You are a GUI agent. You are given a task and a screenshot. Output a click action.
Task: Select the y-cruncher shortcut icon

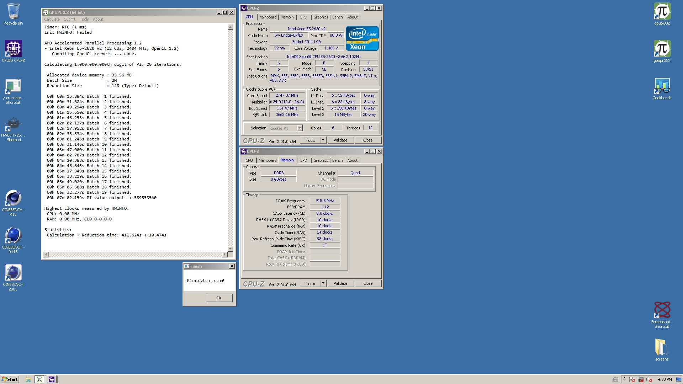(13, 91)
